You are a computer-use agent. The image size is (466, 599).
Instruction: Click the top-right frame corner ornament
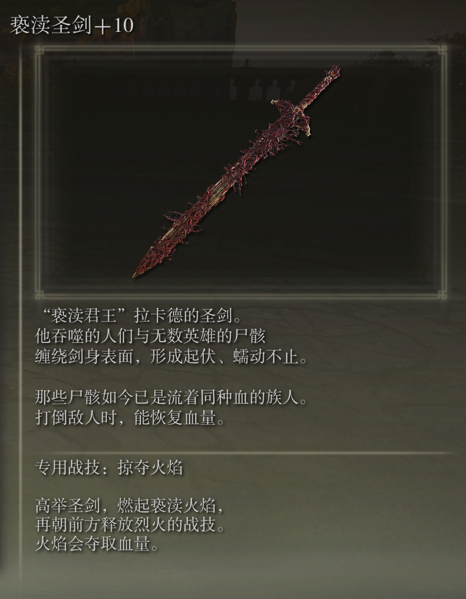click(442, 49)
